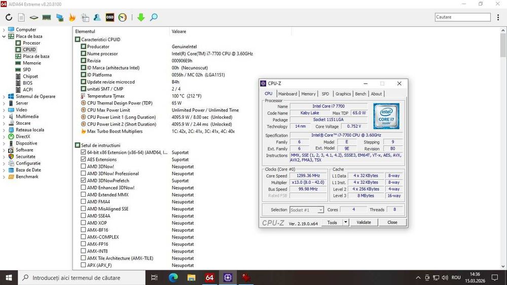
Task: Toggle the APX (APX_F) checkbox
Action: coord(84,265)
